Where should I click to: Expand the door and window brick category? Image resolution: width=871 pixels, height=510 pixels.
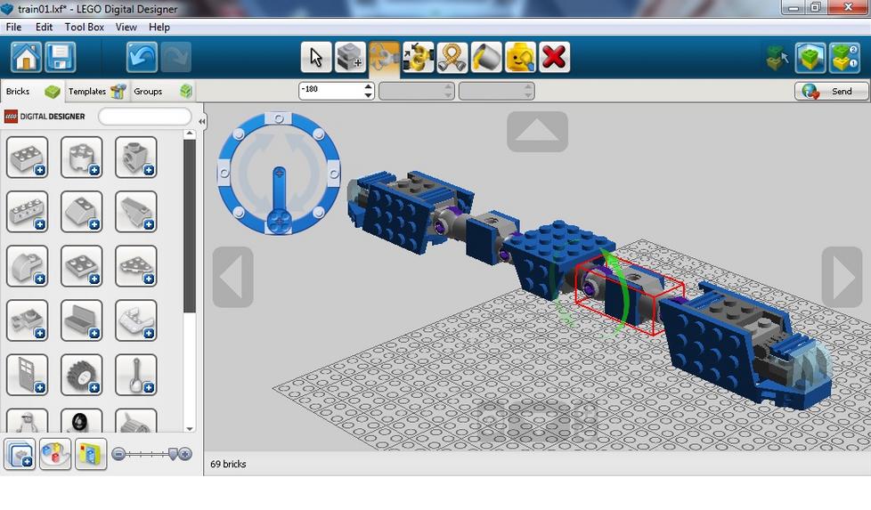[x=27, y=375]
